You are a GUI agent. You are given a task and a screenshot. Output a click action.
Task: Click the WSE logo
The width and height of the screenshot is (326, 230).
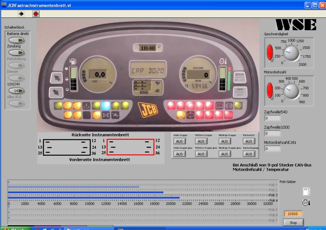296,25
